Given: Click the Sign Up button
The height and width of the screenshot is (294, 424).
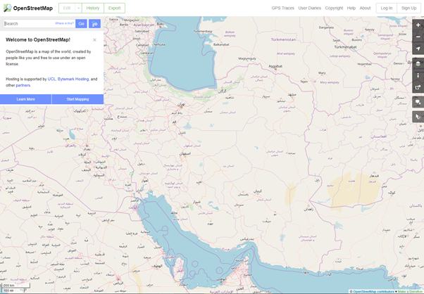Looking at the screenshot, I should point(409,8).
